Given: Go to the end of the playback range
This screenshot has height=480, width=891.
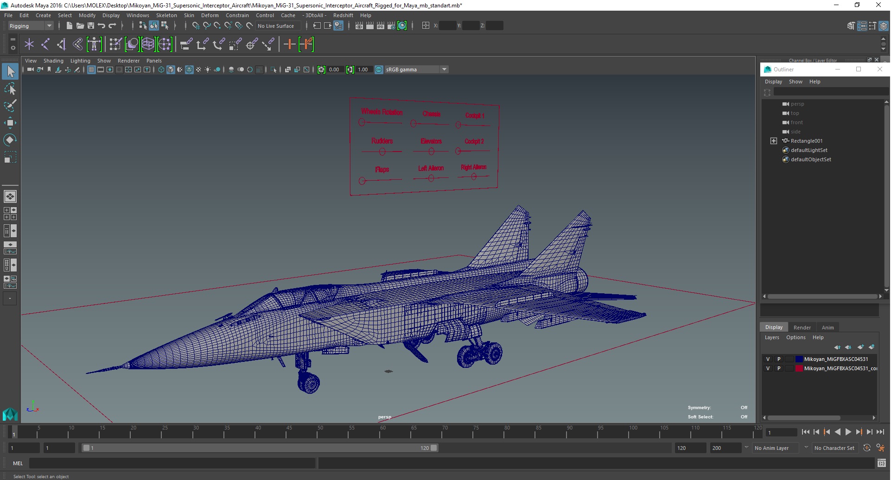Looking at the screenshot, I should click(x=880, y=432).
